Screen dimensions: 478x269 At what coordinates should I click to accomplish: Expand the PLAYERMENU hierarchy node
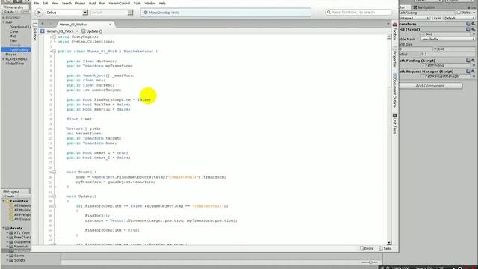pyautogui.click(x=4, y=59)
